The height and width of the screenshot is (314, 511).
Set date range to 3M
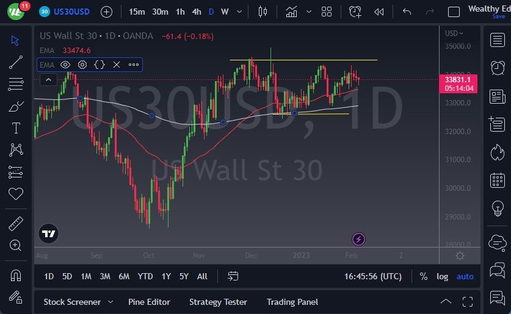105,277
